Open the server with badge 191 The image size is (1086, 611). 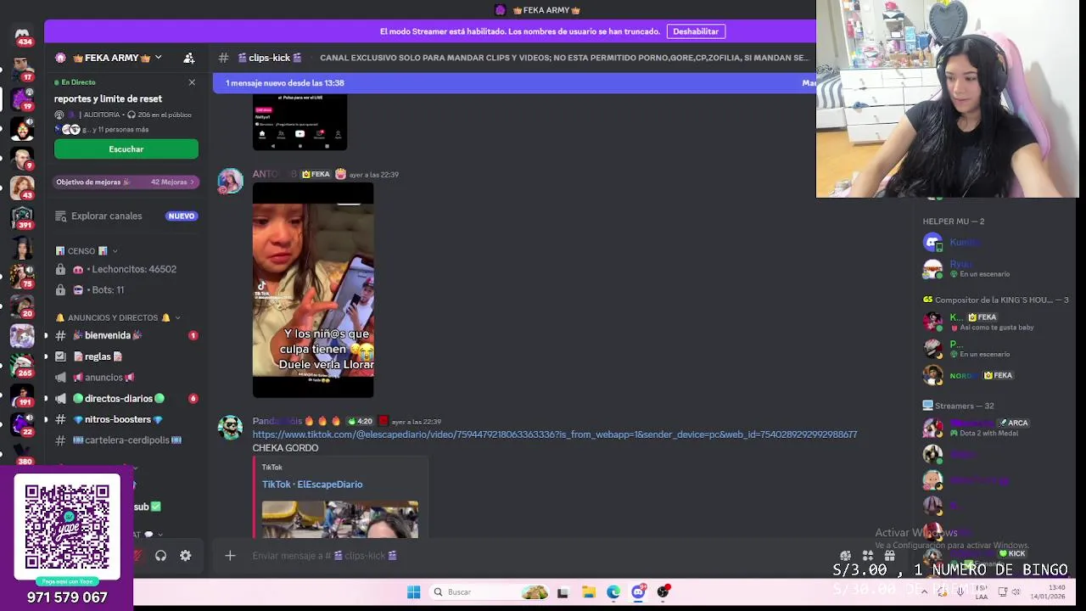click(22, 395)
